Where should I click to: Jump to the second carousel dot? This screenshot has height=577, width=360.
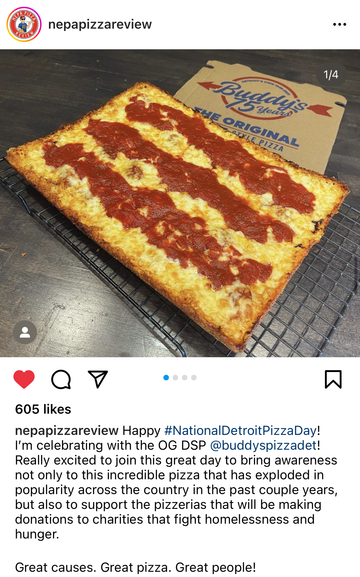tap(175, 378)
